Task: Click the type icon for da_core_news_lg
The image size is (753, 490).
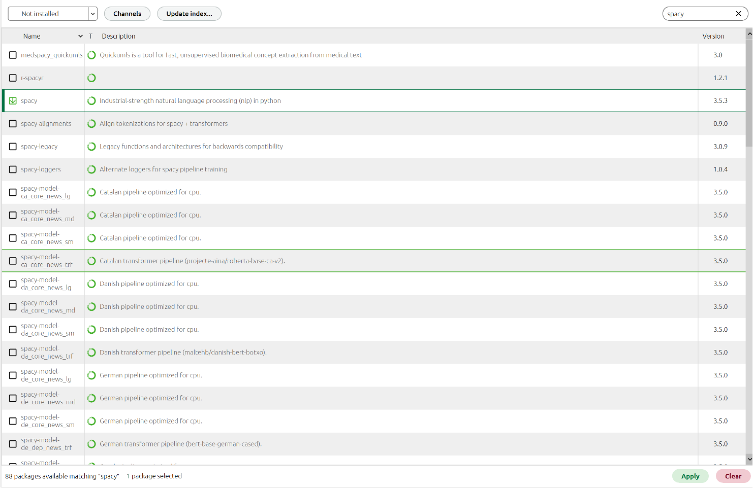Action: click(91, 284)
